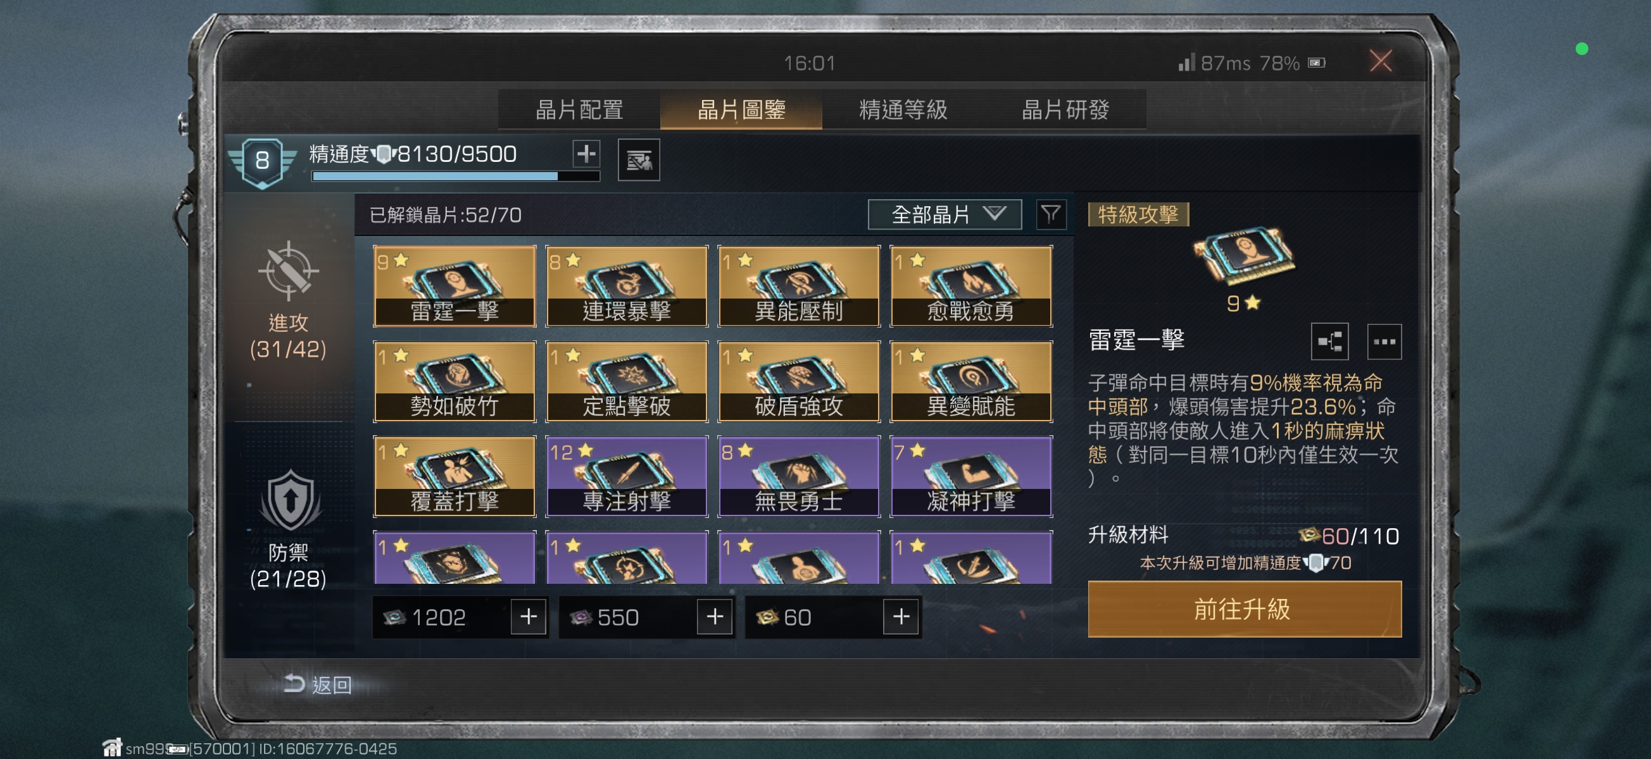This screenshot has height=759, width=1651.
Task: Add more to the 1202 currency
Action: pos(528,617)
